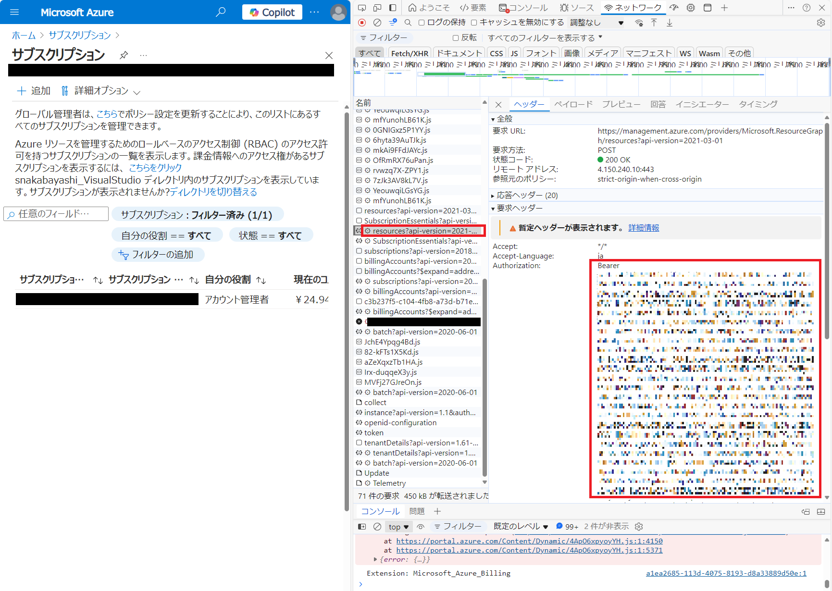Switch to the ソース DevTools tab
The width and height of the screenshot is (832, 591).
point(577,8)
